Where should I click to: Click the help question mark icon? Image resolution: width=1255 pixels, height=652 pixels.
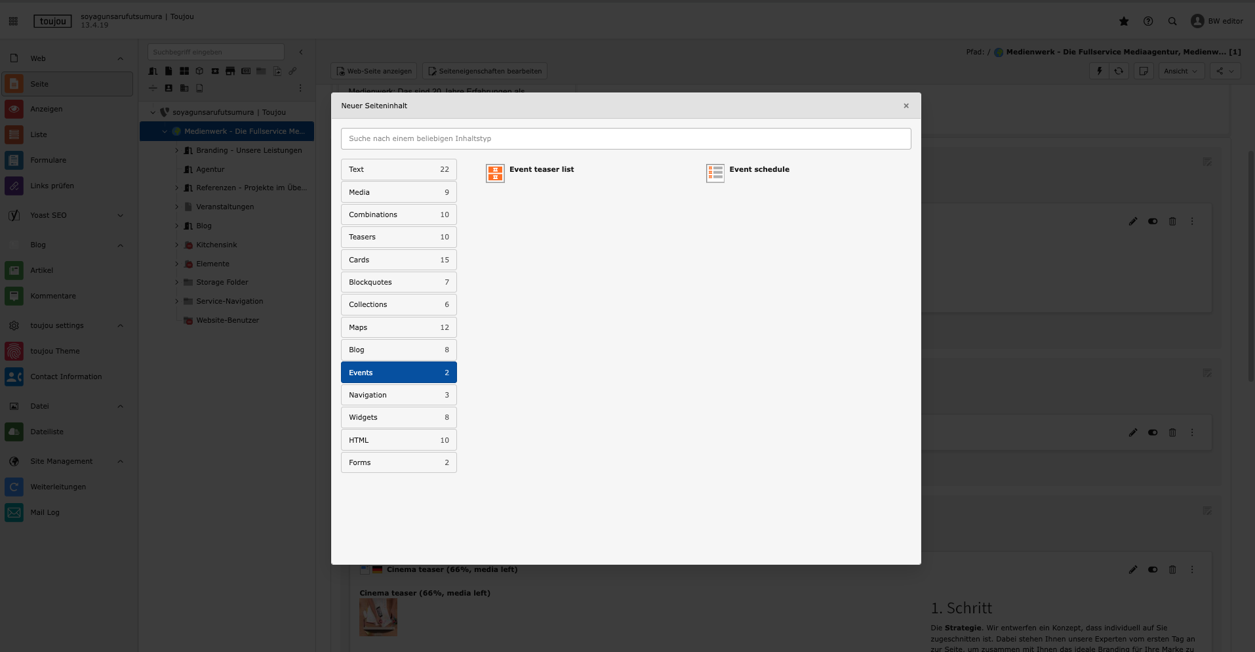click(1148, 21)
